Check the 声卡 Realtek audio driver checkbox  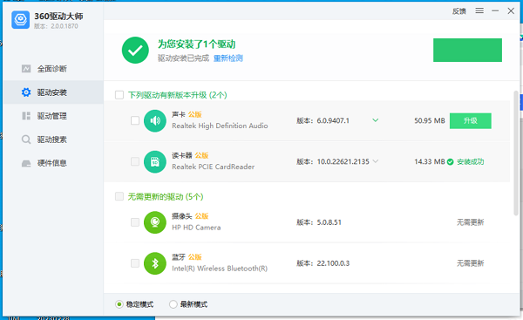pos(135,120)
